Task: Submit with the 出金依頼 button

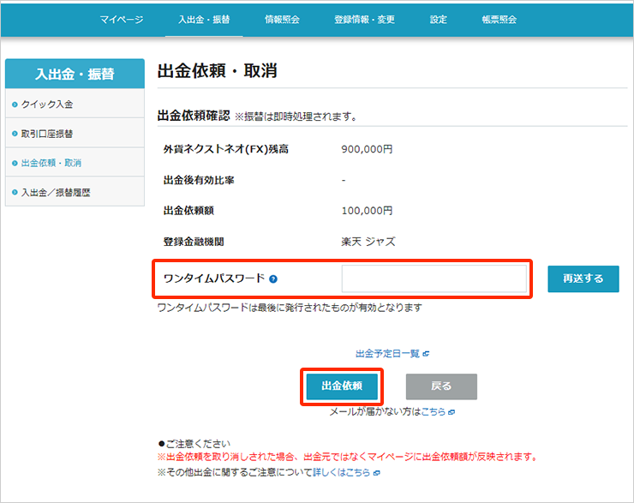Action: point(342,386)
